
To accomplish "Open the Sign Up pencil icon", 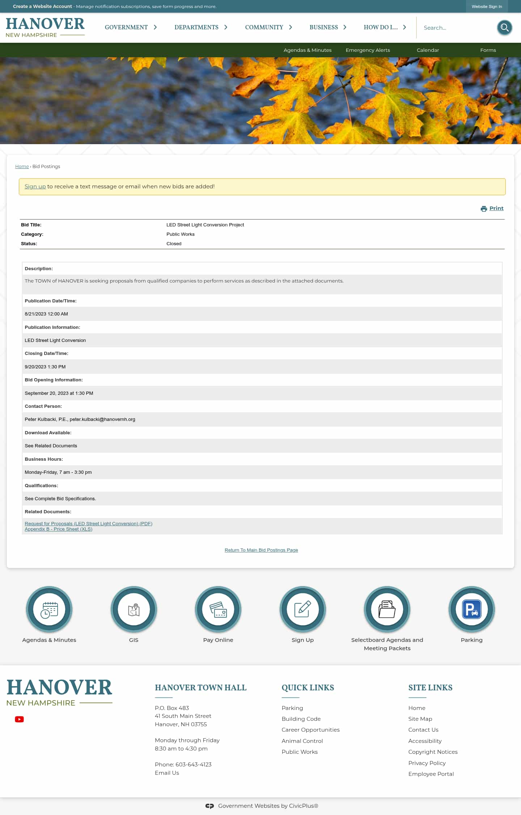I will coord(303,609).
